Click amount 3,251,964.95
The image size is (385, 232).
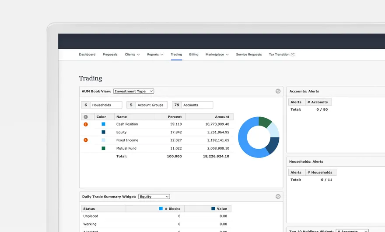[218, 132]
